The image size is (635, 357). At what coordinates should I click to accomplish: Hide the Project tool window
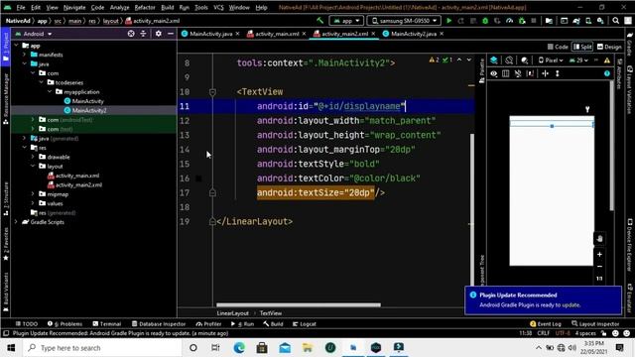171,34
